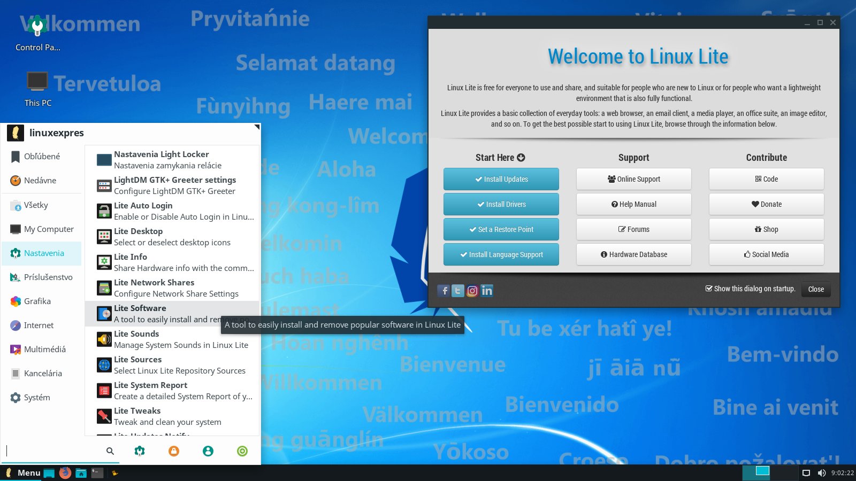Select the Grafika category

[x=42, y=301]
